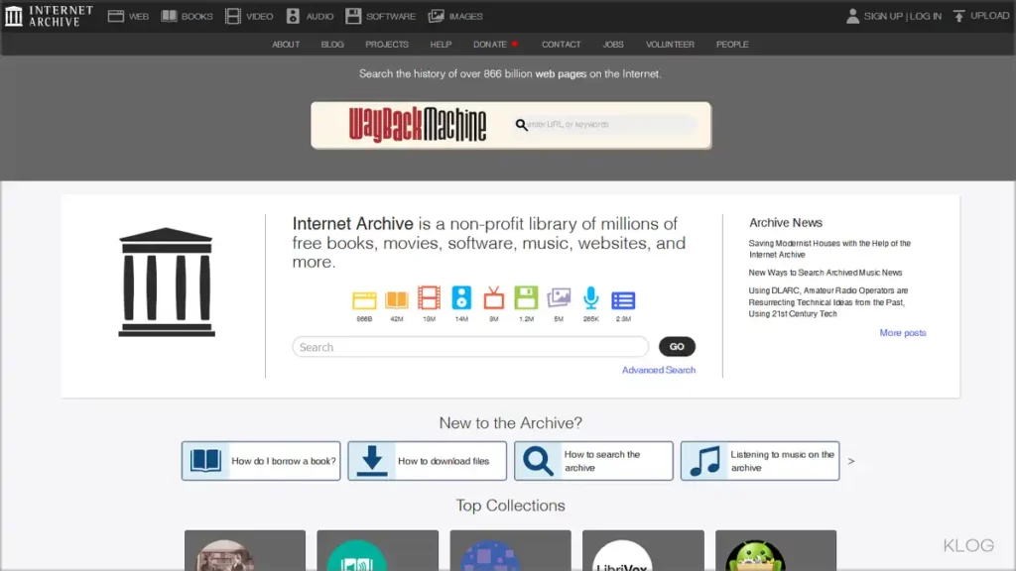Open the Books media menu

(188, 16)
